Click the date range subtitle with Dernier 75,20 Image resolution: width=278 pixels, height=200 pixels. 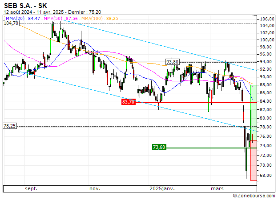[x=52, y=12]
